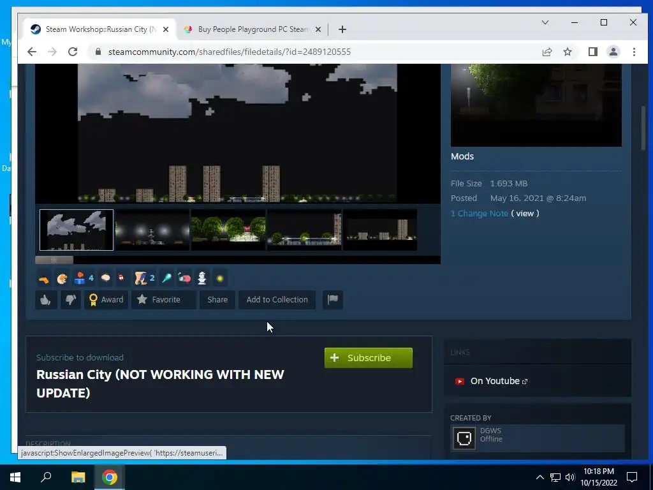Rate this workshop item thumbs down

coord(70,300)
